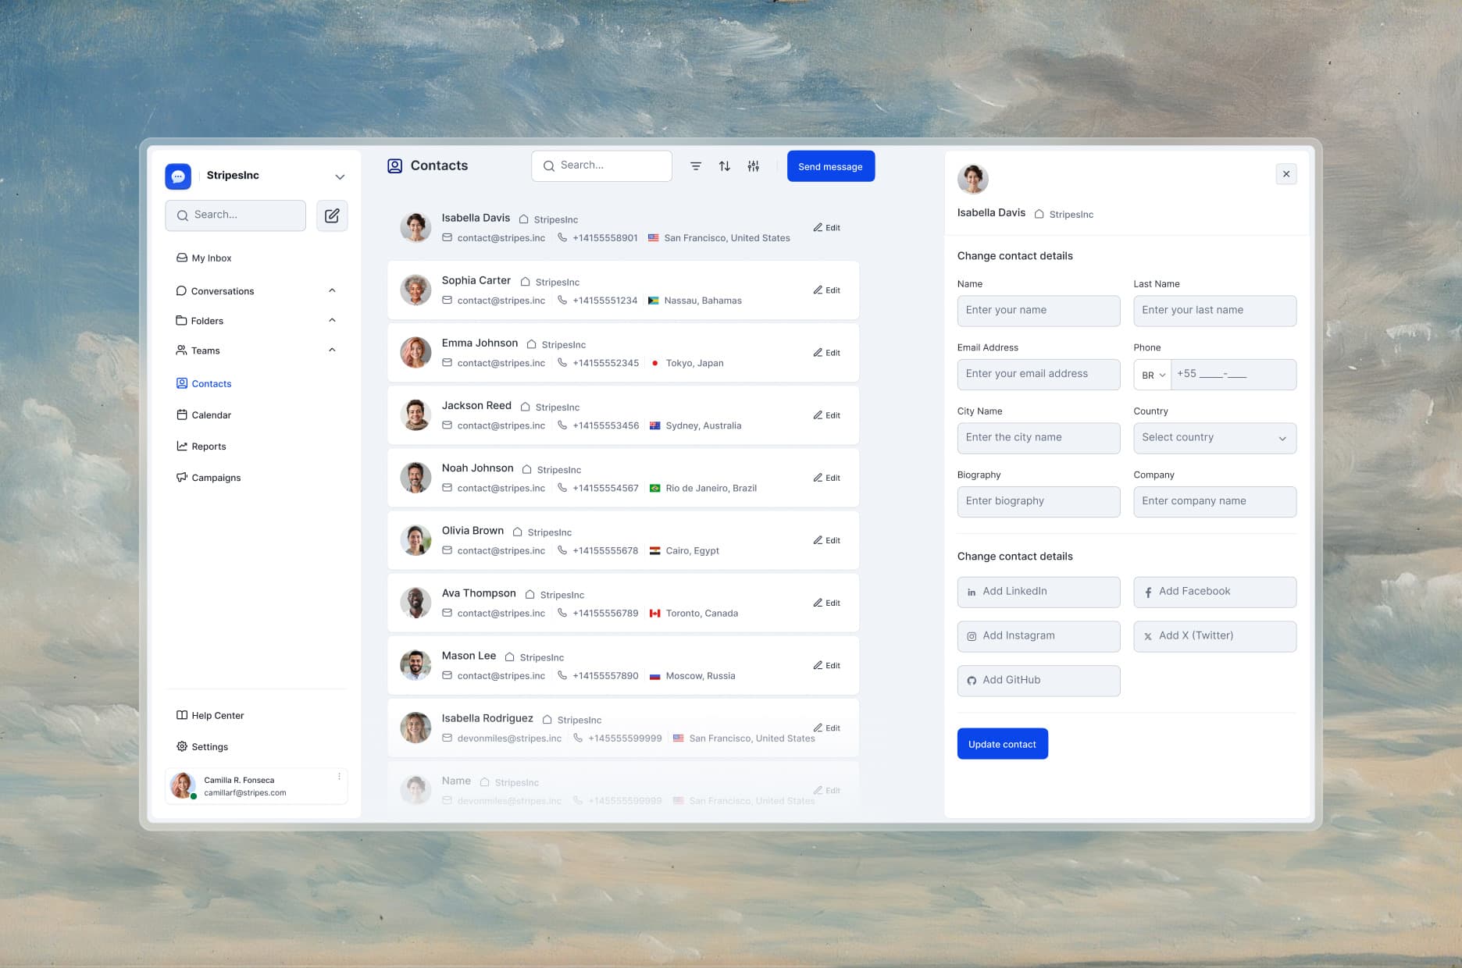
Task: Click the Send message button
Action: [x=831, y=166]
